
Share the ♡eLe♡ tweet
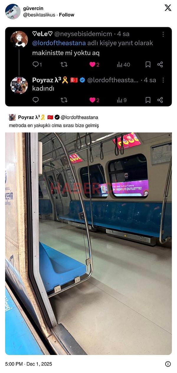click(x=160, y=64)
